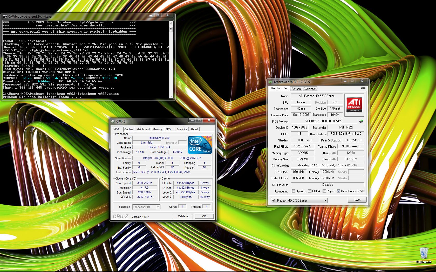Click the GPU Clock 950 MHz field
This screenshot has width=436, height=272.
pos(299,172)
